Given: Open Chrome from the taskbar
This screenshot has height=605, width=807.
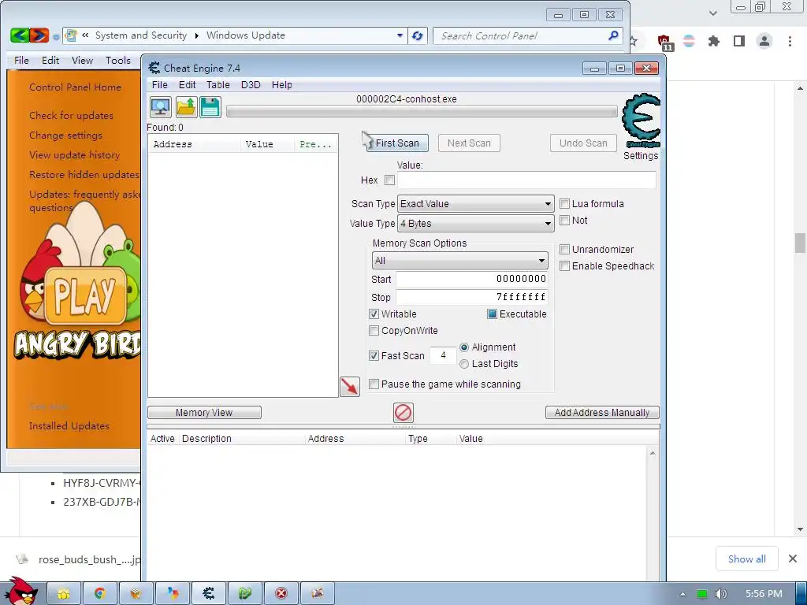Looking at the screenshot, I should tap(100, 593).
